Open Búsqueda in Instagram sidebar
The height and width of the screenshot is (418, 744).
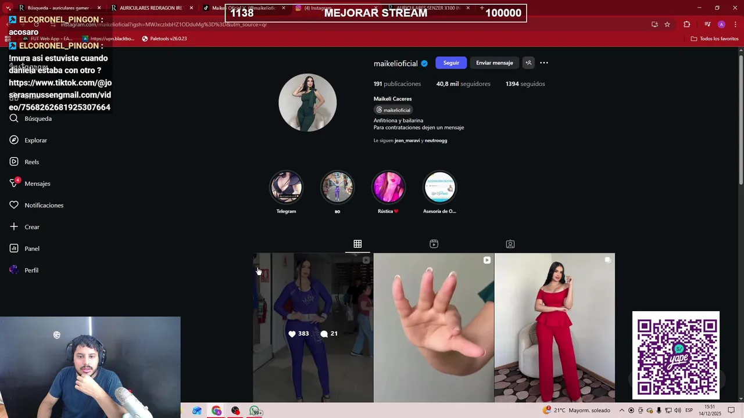31,118
